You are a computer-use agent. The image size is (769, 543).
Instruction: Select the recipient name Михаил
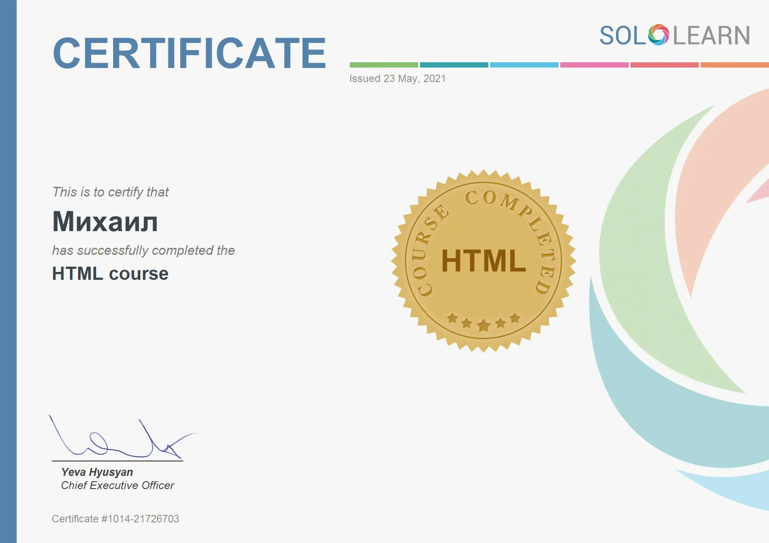[105, 221]
